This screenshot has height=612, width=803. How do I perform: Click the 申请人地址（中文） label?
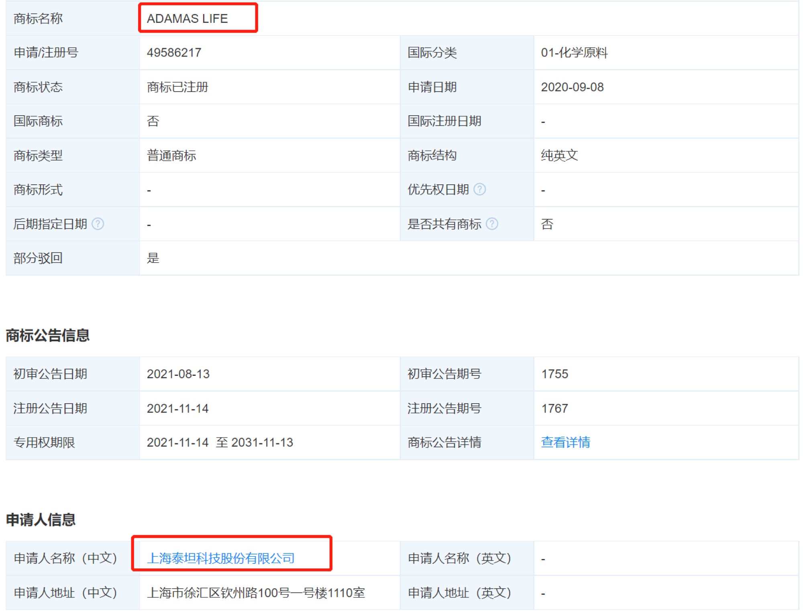coord(65,593)
